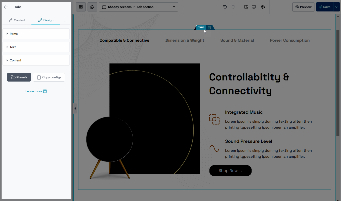Viewport: 341px width, 201px height.
Task: Click the Controllabitity & Connectivity heading
Action: (249, 84)
